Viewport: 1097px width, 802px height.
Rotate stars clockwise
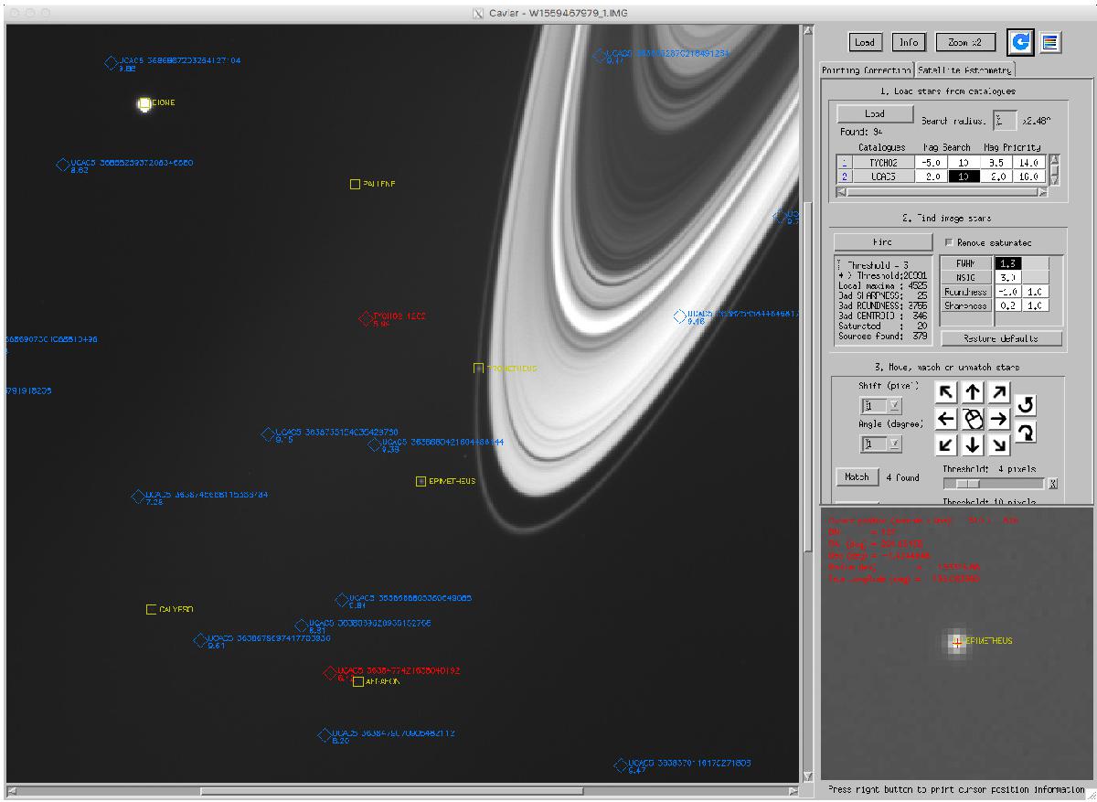pos(1025,433)
